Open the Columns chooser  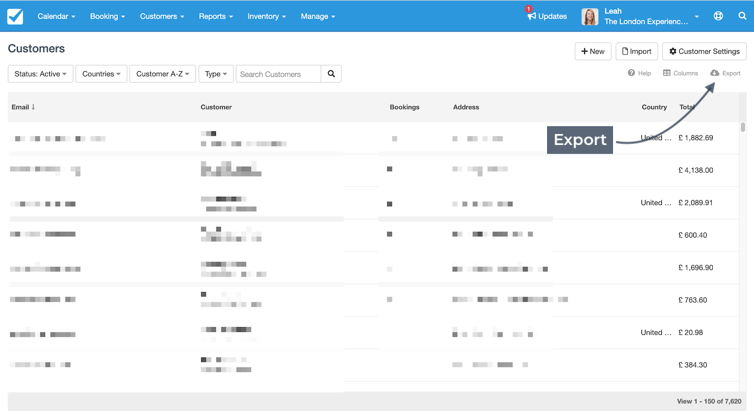tap(681, 73)
